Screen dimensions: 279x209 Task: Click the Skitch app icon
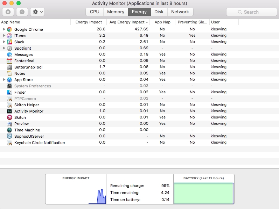pyautogui.click(x=9, y=117)
